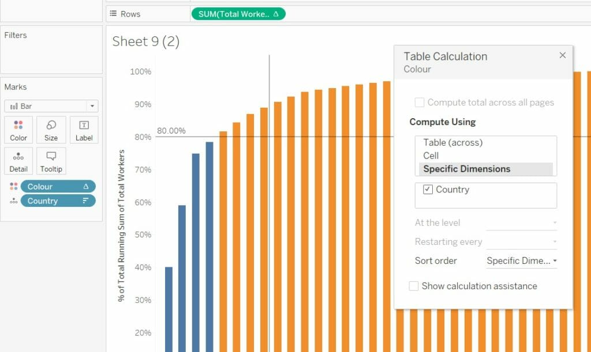The width and height of the screenshot is (591, 352).
Task: Click the detail icon beside Country pill
Action: tap(14, 201)
